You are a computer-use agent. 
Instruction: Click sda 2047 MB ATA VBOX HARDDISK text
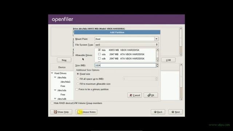coord(123,54)
